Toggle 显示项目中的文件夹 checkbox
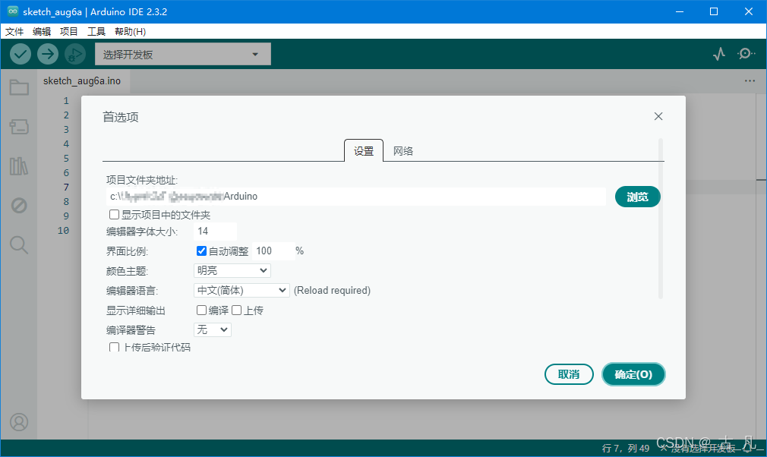 click(x=114, y=215)
